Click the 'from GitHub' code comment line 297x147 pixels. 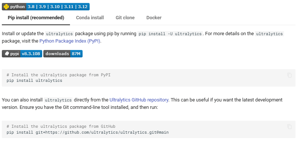point(61,126)
